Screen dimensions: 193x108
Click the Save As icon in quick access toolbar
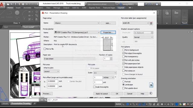[19, 4]
